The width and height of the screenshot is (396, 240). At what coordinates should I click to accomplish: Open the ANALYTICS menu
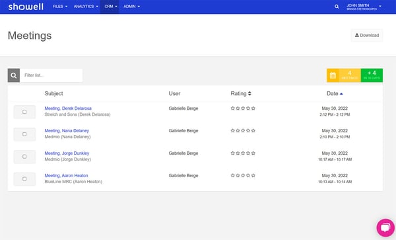click(86, 7)
